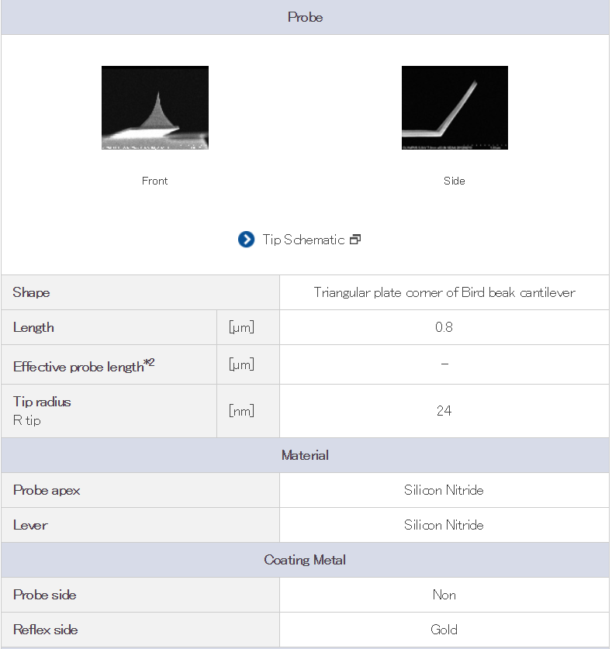The height and width of the screenshot is (649, 612).
Task: Click the Probe side Non value
Action: 444,595
